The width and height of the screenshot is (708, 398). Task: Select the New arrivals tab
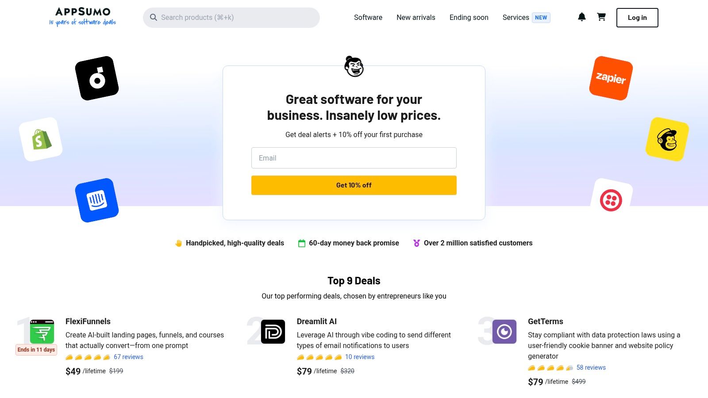416,17
